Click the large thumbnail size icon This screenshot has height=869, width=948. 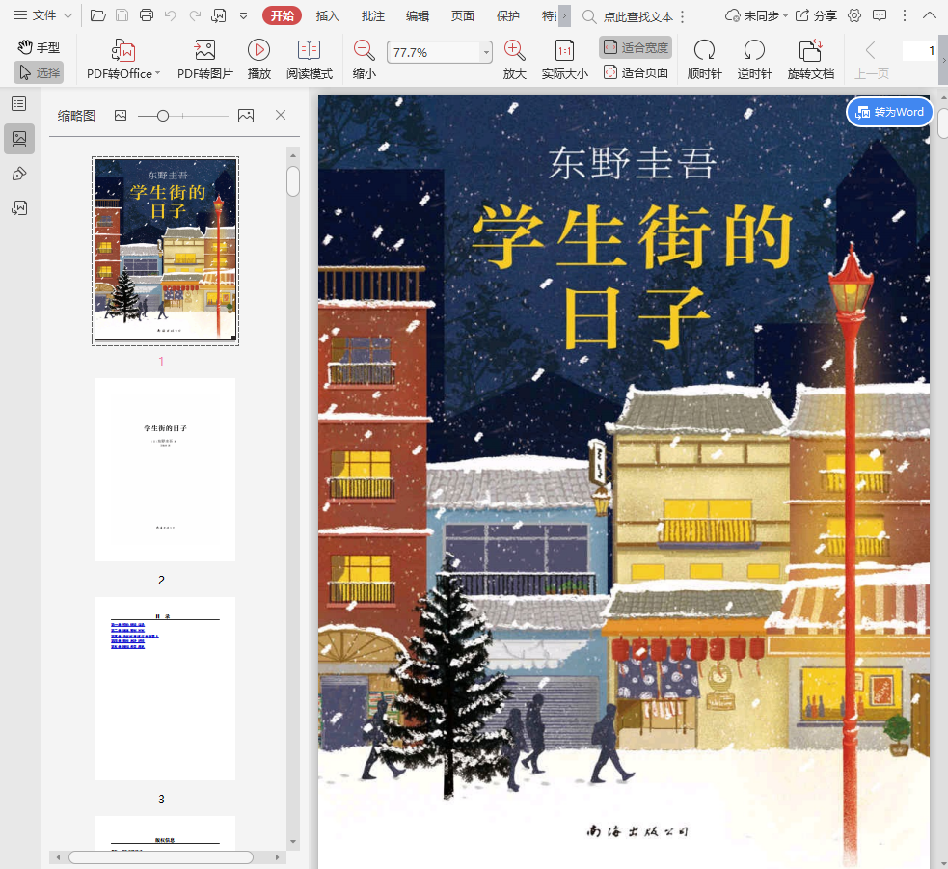[246, 116]
